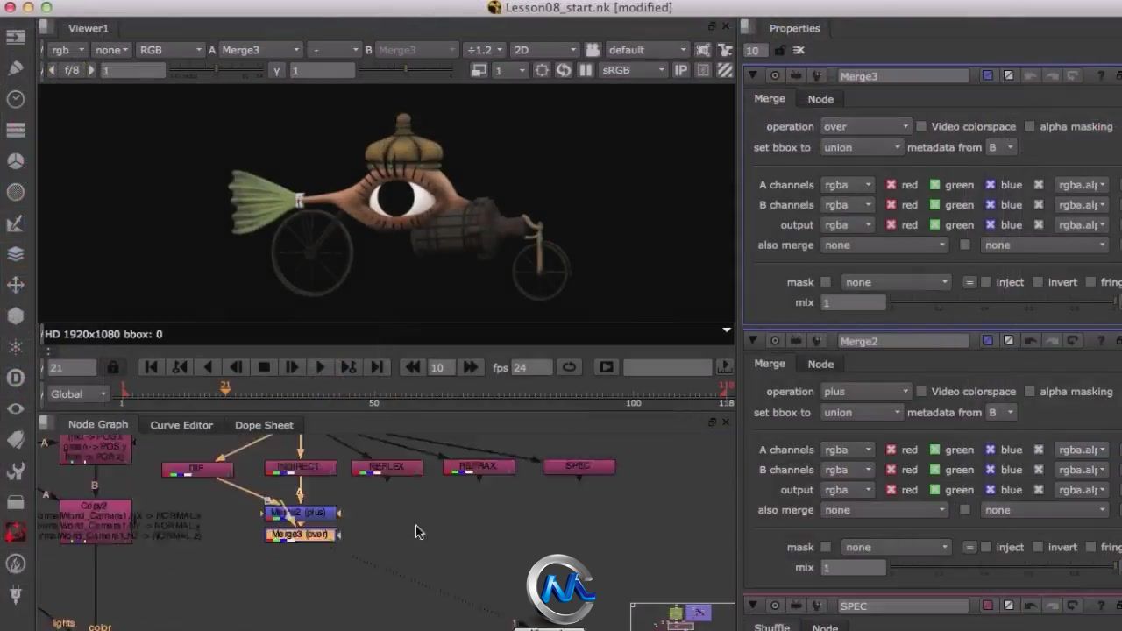This screenshot has width=1122, height=631.
Task: Toggle Merge3 node tile color icon
Action: [988, 76]
